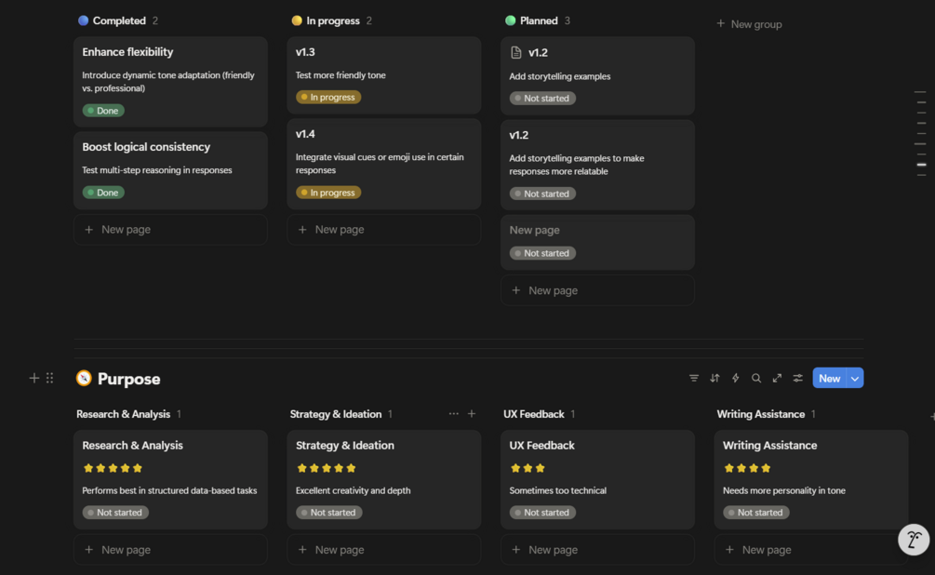Screen dimensions: 935x575
Task: Click the Planned group header
Action: [539, 20]
